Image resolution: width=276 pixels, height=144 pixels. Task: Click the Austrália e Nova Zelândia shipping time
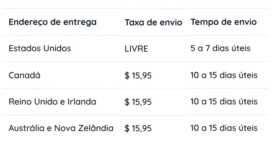point(224,128)
